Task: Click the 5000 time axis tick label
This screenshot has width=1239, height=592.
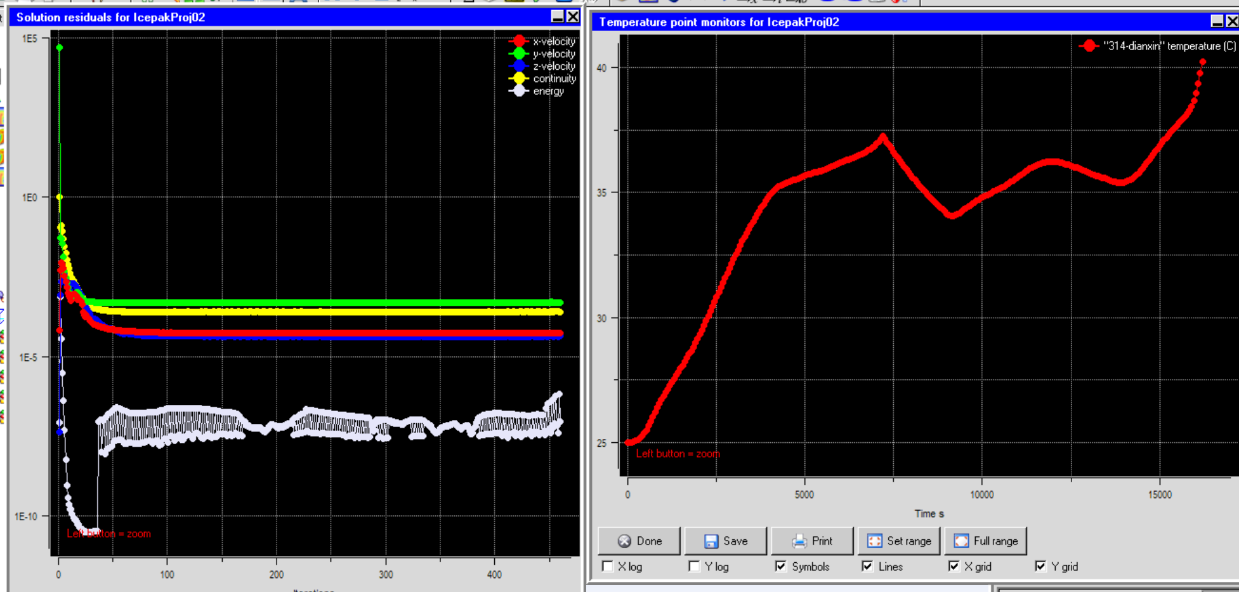Action: point(804,495)
